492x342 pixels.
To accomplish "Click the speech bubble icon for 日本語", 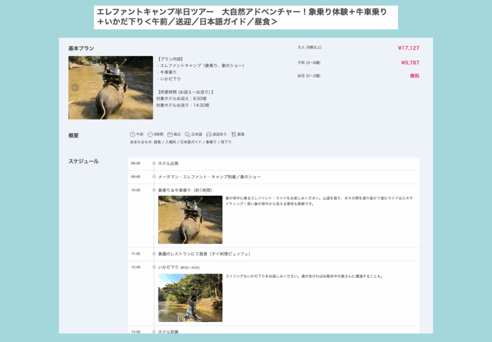I will click(x=188, y=134).
